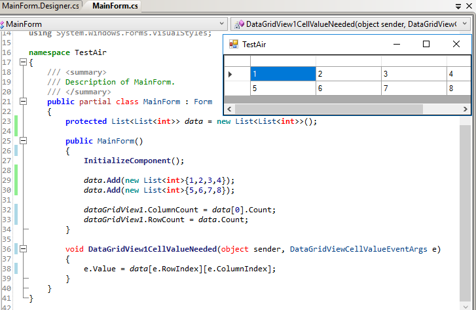
Task: Switch to MainForm.Designer.cs tab
Action: click(x=41, y=6)
